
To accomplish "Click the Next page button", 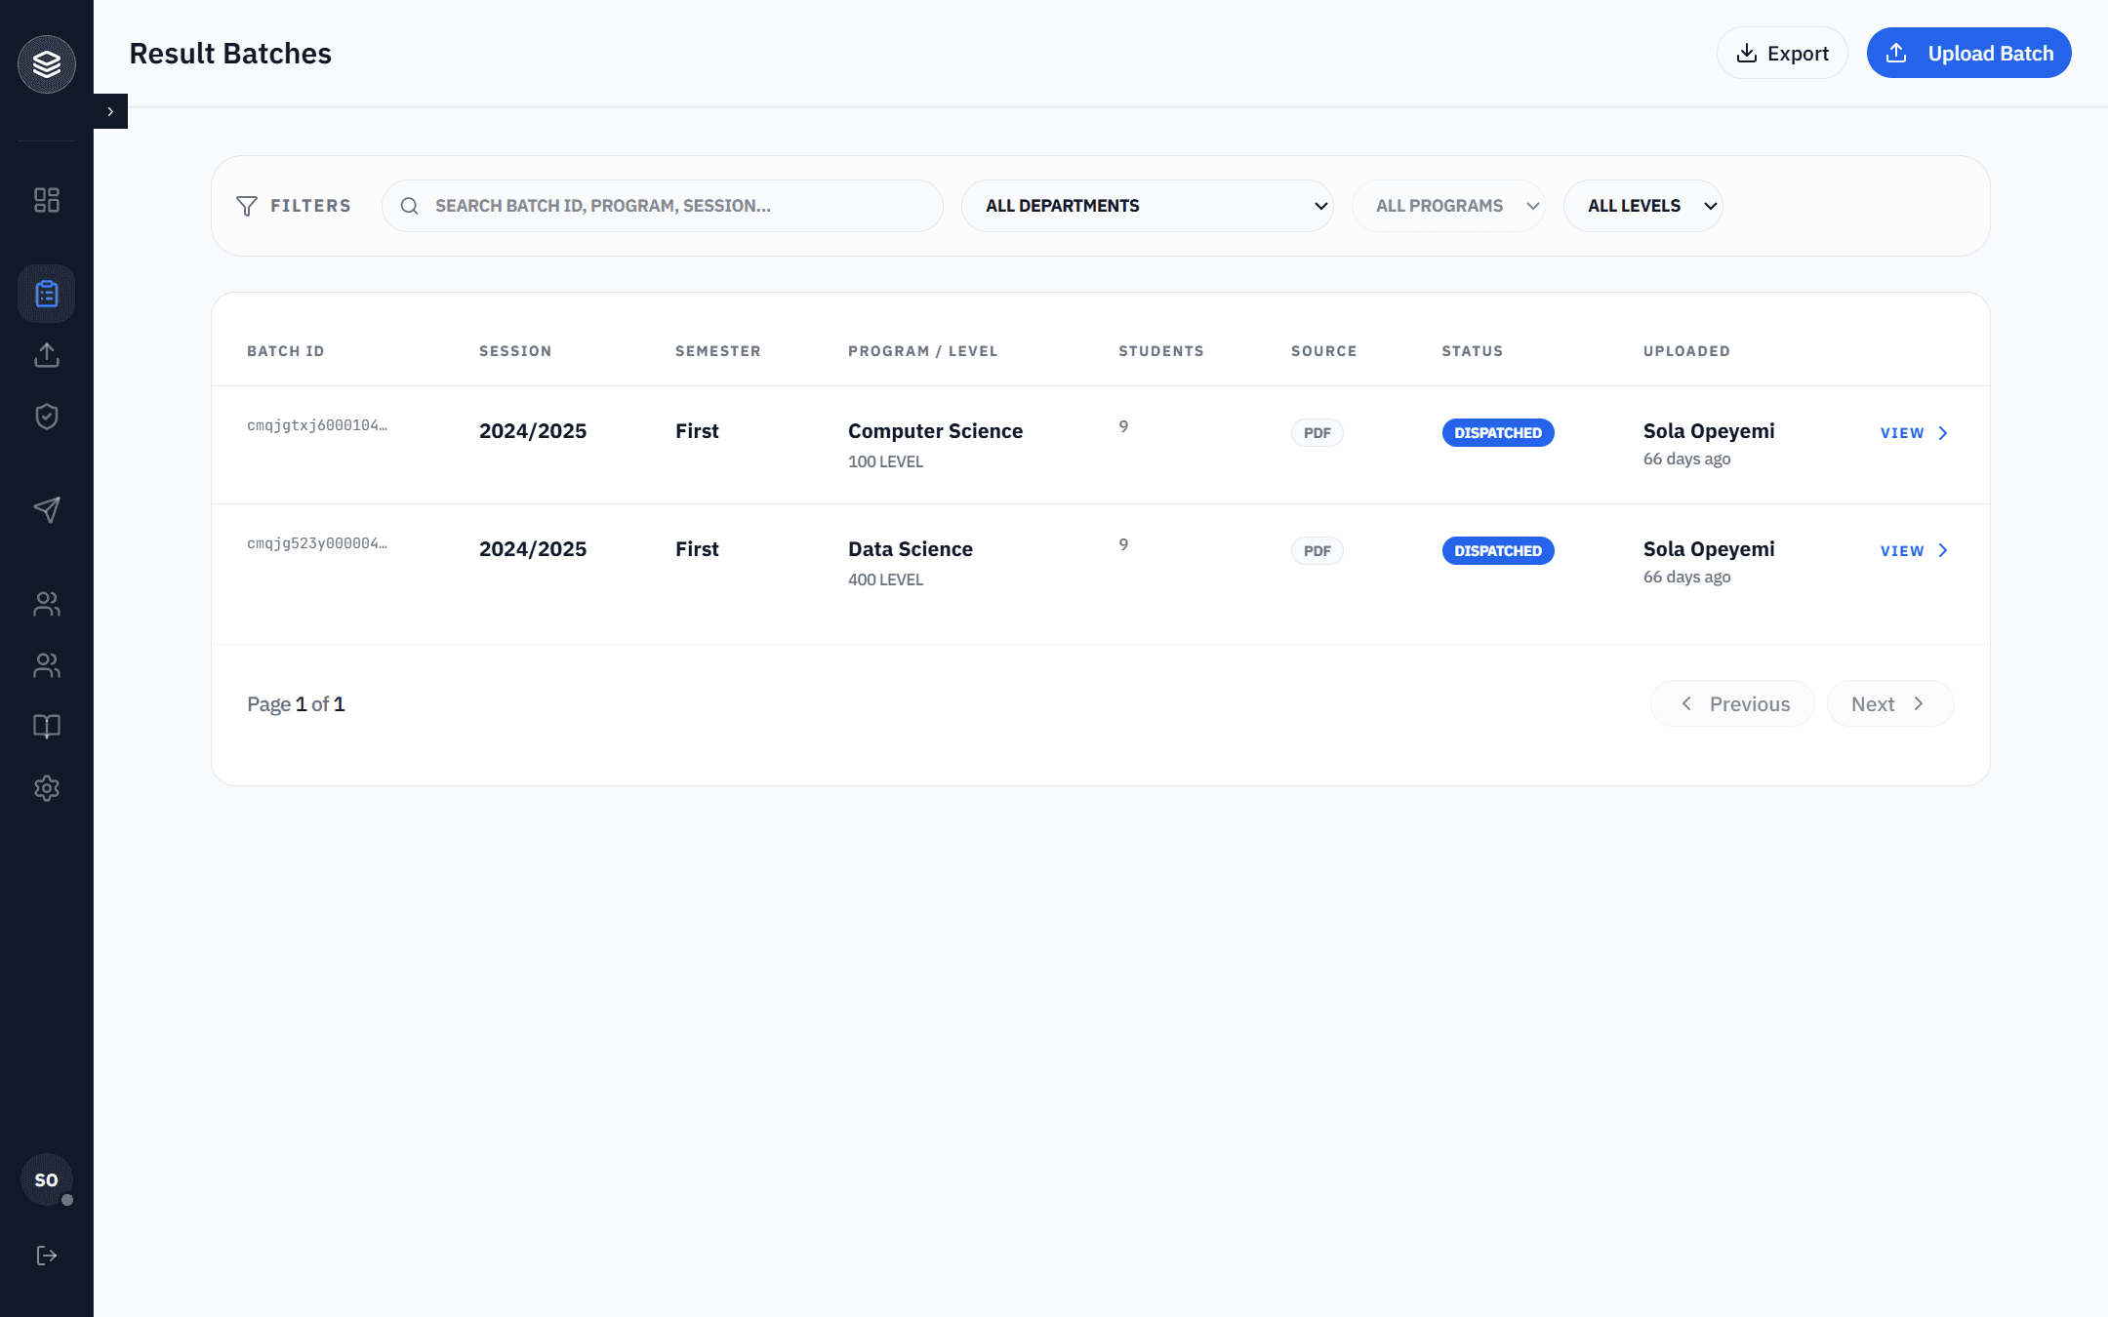I will pyautogui.click(x=1890, y=703).
